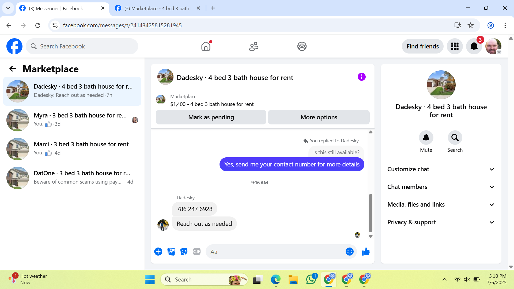Open the emoji picker in message box

tap(349, 252)
